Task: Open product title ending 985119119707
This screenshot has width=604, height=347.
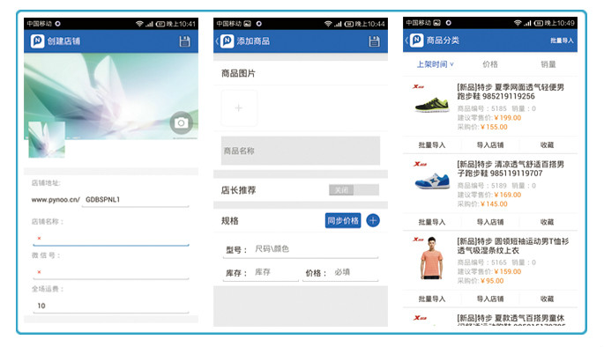Action: pos(511,168)
